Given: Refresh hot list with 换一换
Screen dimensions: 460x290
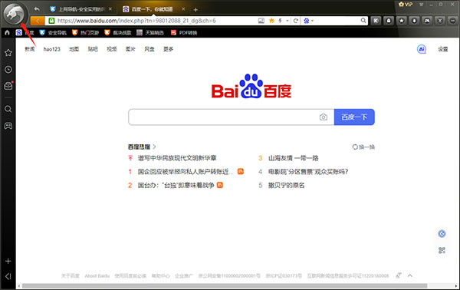Looking at the screenshot, I should pos(363,147).
